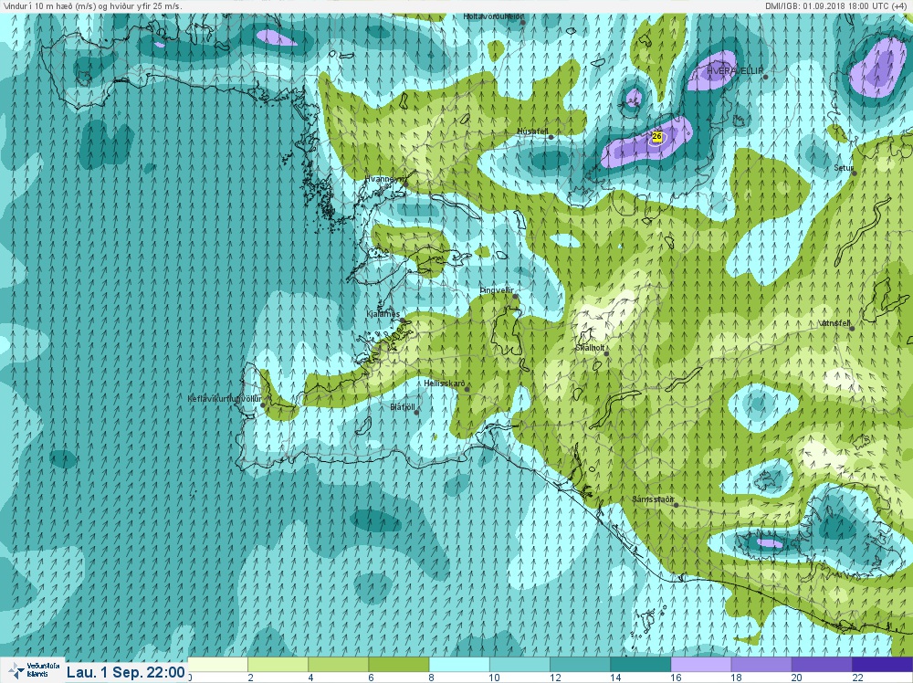Select the medium purple 18–20 m/s legend swatch
The height and width of the screenshot is (683, 913).
click(x=762, y=665)
